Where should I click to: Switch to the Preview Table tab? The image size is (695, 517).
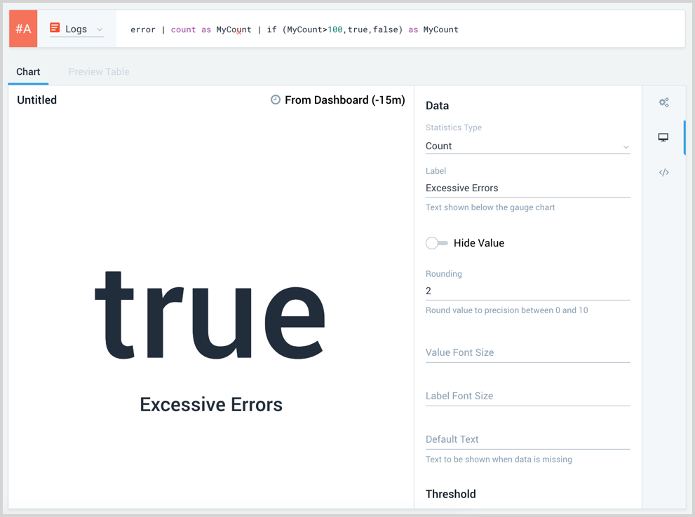pyautogui.click(x=99, y=71)
